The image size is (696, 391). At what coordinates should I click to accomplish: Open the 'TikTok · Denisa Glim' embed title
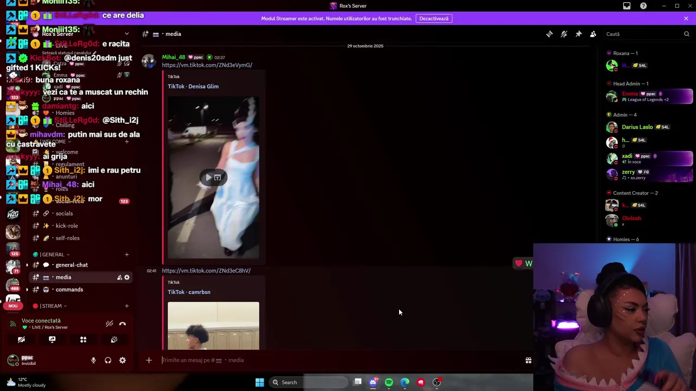[193, 86]
